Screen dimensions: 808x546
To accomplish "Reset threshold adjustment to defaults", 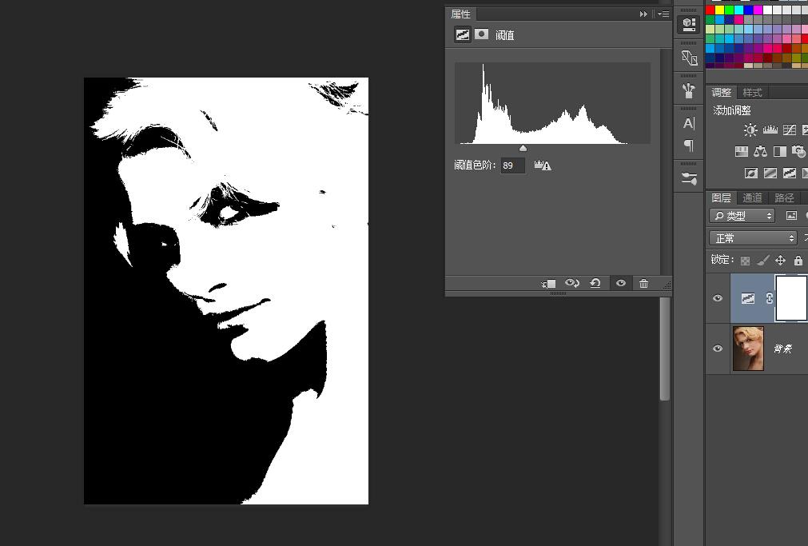I will coord(595,283).
